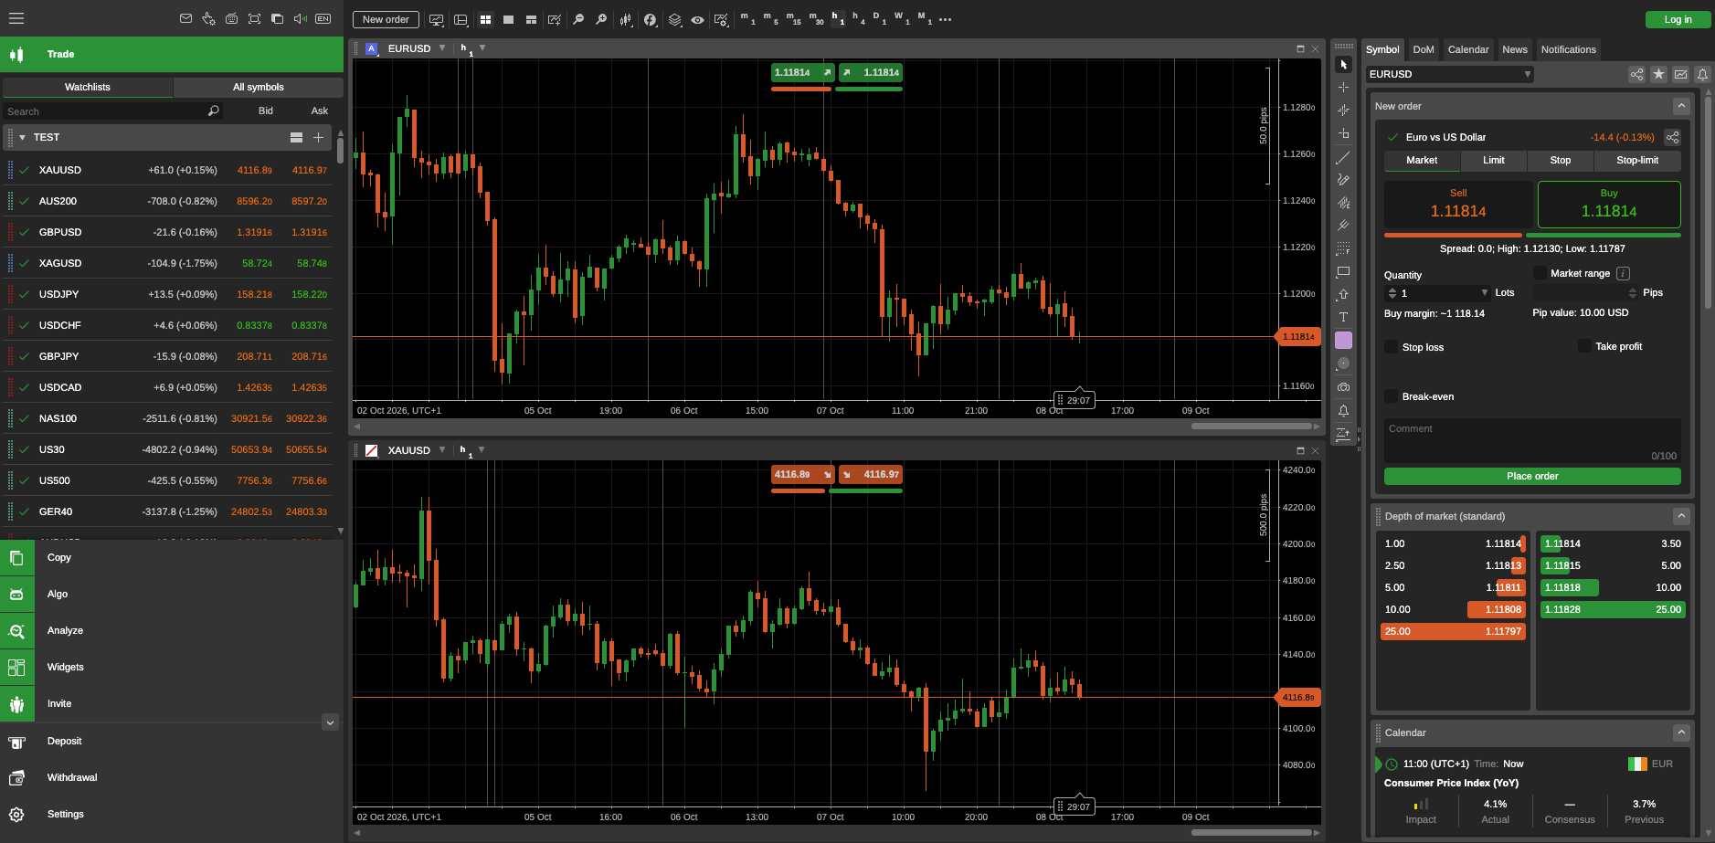Add EURUSD to favorites with star icon
This screenshot has width=1715, height=843.
pos(1658,74)
